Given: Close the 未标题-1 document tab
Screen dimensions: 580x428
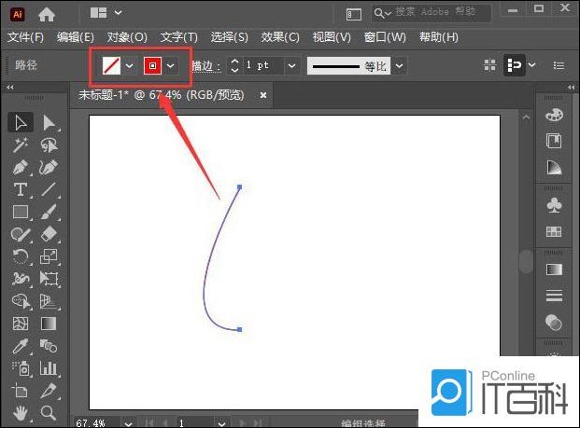Looking at the screenshot, I should click(263, 95).
